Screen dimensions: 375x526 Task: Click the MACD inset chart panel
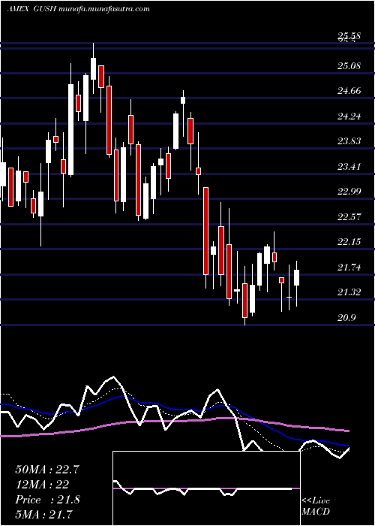point(206,488)
